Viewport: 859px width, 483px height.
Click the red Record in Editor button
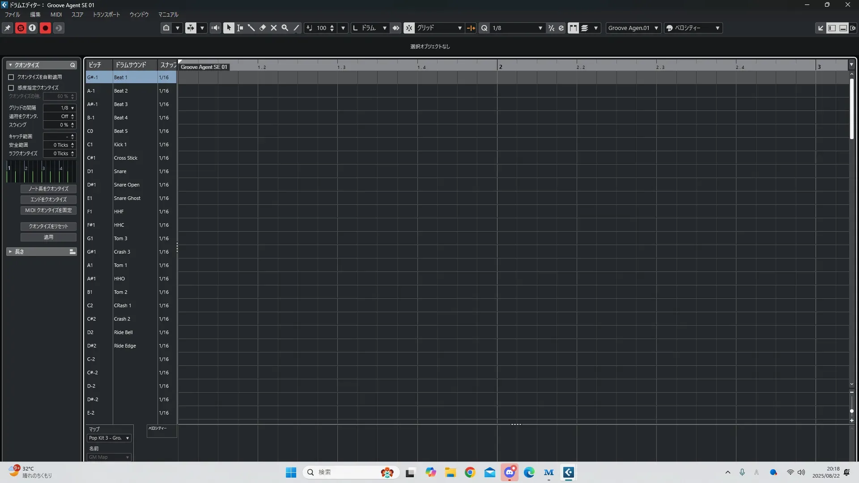pyautogui.click(x=45, y=28)
